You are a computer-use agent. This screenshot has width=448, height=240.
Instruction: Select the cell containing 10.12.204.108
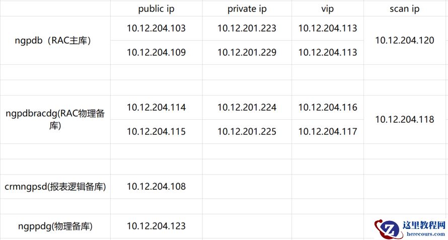(x=156, y=187)
